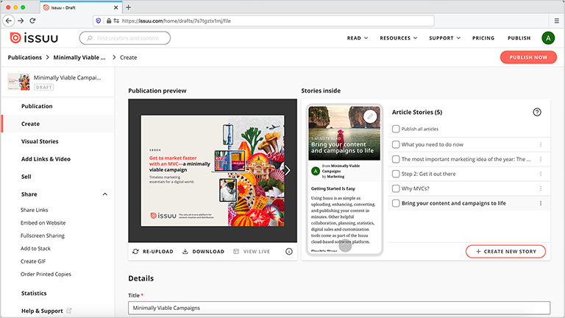565x318 pixels.
Task: Click three-dot menu for Why MVCs? story
Action: tap(541, 188)
